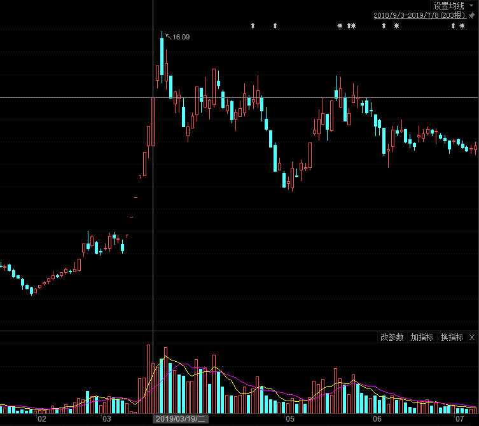Click the 2019/03/19/二 crosshair date label
The height and width of the screenshot is (426, 479).
coord(181,418)
